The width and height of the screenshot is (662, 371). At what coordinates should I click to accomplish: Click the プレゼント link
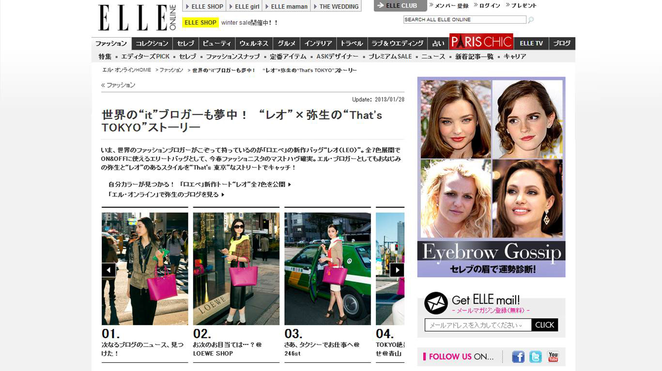coord(521,6)
